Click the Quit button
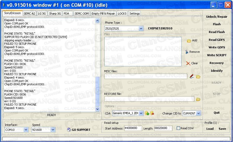Screen dimensions: 233x142 click(217, 113)
